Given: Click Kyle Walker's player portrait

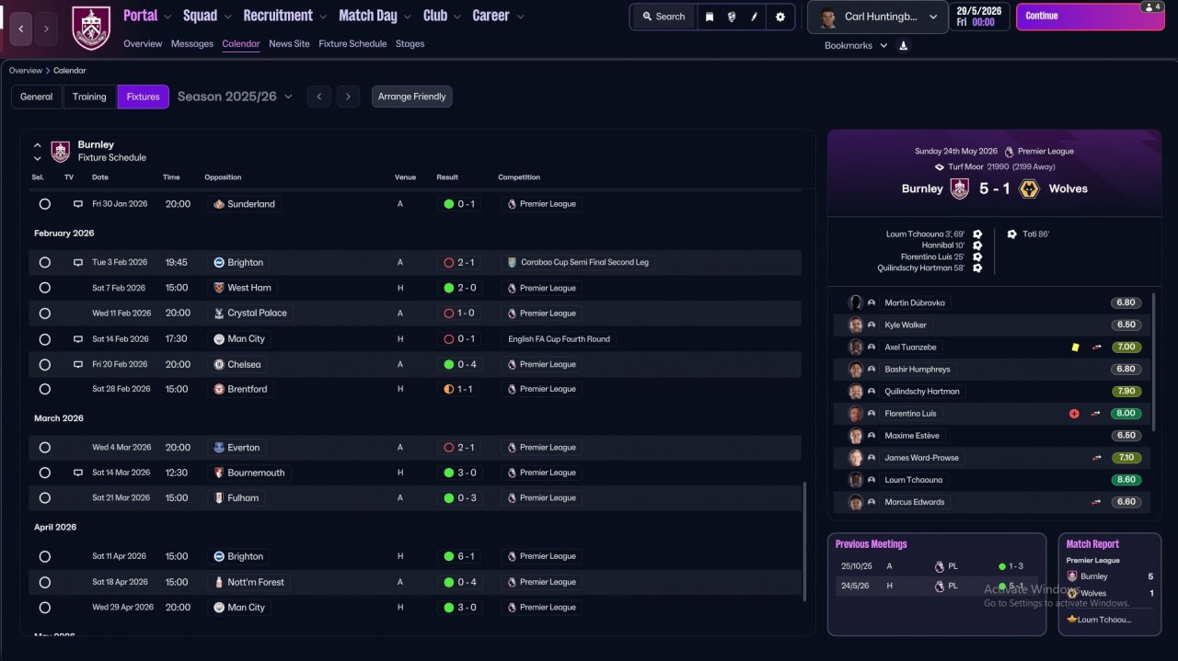Looking at the screenshot, I should click(x=856, y=325).
